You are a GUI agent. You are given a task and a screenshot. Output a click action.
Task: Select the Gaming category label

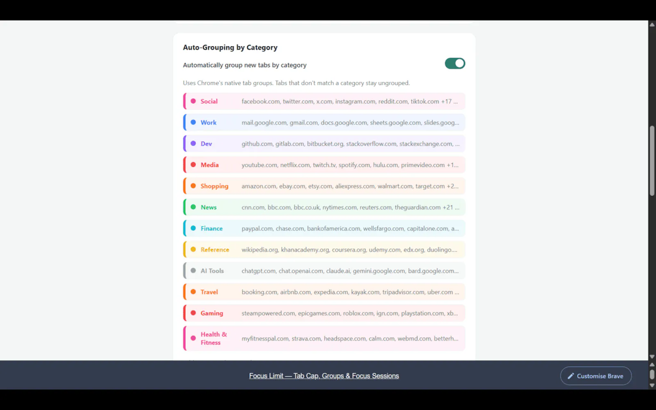click(212, 313)
